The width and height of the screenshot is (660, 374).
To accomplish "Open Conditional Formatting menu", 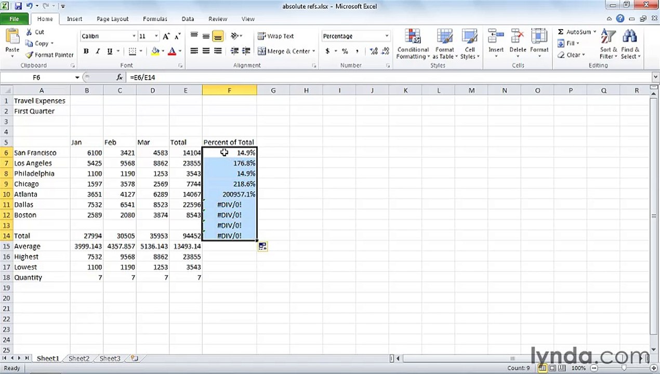I will (413, 44).
